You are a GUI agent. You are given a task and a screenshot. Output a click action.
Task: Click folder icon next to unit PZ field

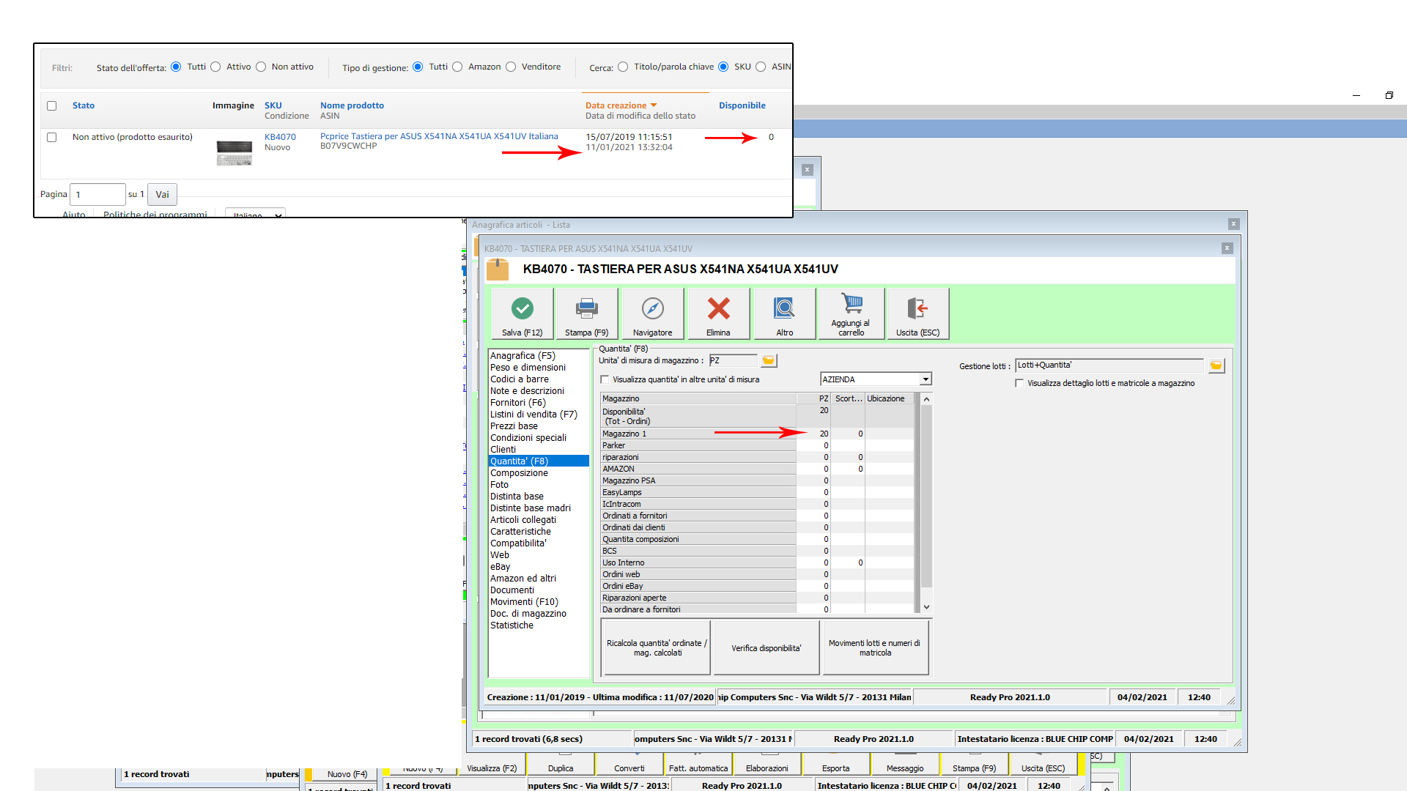pos(768,360)
